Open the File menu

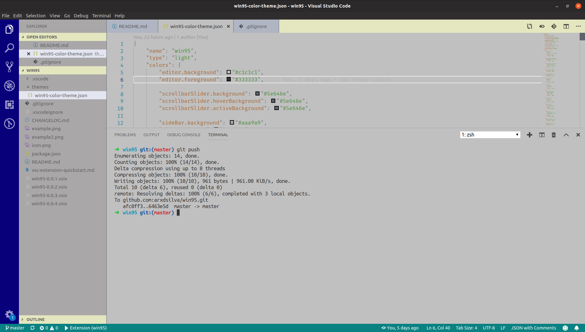click(x=6, y=16)
